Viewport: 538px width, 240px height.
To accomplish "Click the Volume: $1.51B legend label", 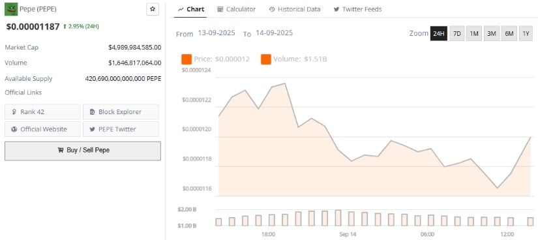I will pos(300,59).
